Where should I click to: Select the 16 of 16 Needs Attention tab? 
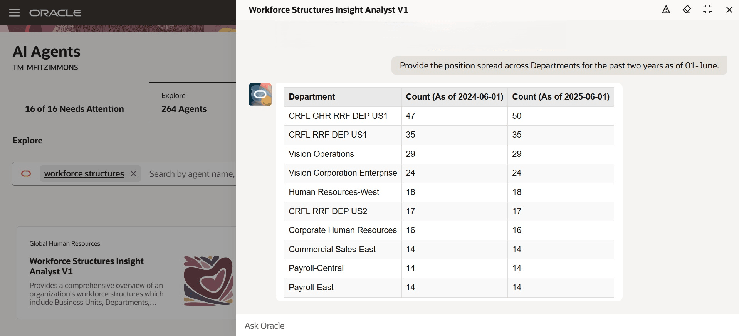pyautogui.click(x=74, y=109)
